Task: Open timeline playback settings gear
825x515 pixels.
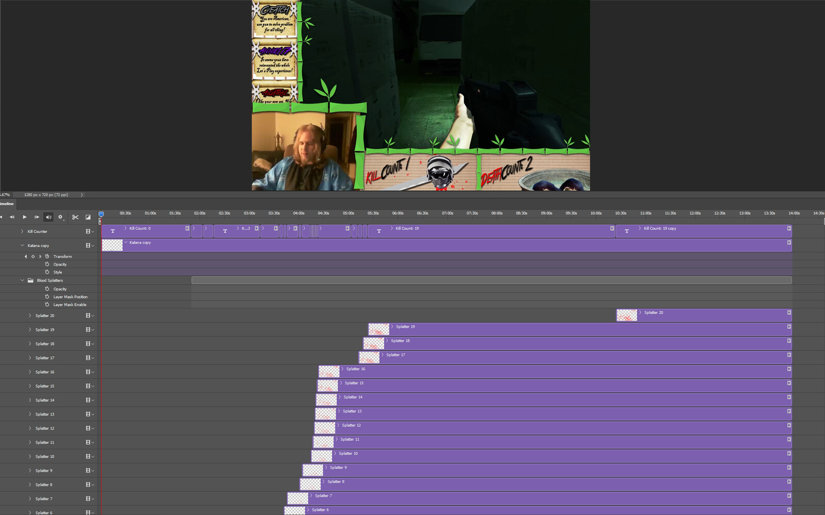Action: 60,217
